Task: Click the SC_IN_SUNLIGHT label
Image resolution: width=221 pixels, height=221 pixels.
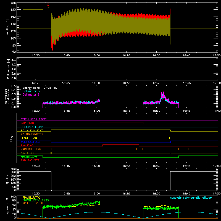Action: pos(32,130)
